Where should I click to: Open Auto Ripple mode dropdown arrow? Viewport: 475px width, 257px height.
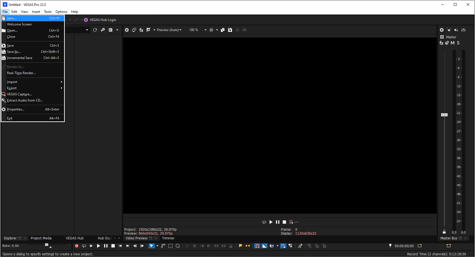pyautogui.click(x=277, y=246)
